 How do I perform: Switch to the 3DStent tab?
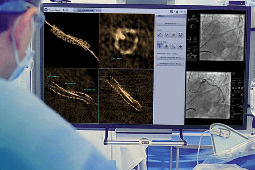[98, 11]
